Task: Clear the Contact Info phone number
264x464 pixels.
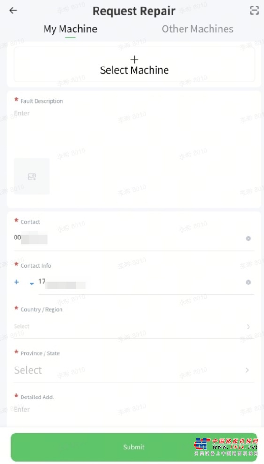Action: click(249, 282)
